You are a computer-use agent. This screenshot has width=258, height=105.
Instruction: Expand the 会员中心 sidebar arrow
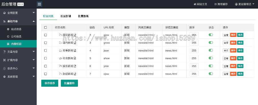click(34, 68)
